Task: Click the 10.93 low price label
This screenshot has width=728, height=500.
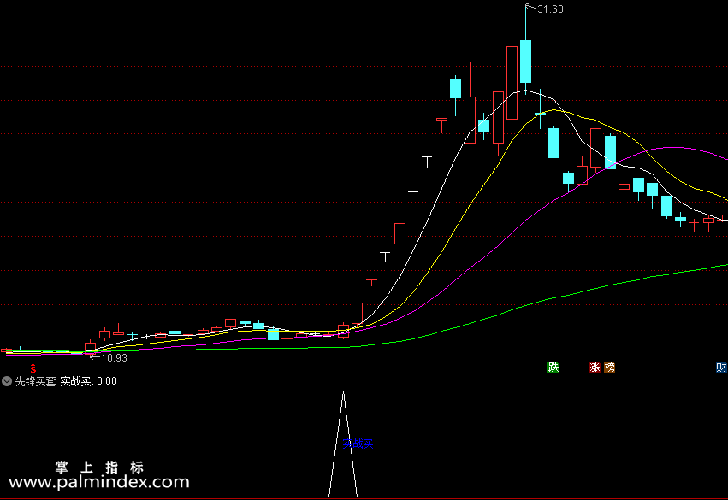Action: click(x=114, y=357)
